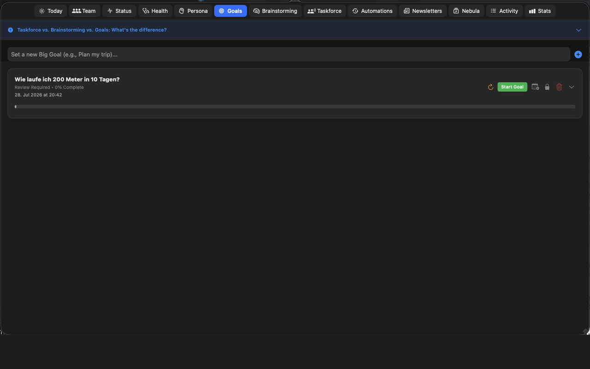
Task: Select the active Goals tab
Action: 230,11
